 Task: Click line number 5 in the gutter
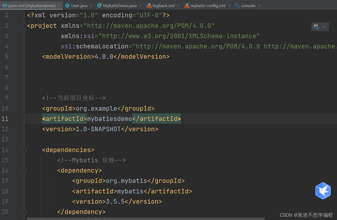click(x=7, y=57)
